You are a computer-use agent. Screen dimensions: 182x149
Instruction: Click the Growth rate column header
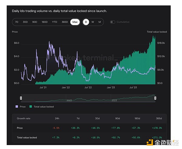[23, 119]
